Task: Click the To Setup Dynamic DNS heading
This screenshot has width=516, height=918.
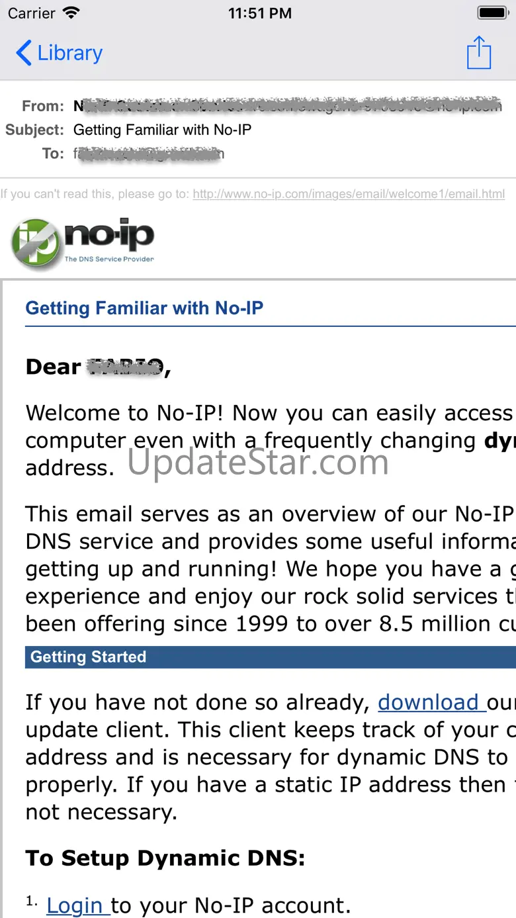Action: click(165, 858)
